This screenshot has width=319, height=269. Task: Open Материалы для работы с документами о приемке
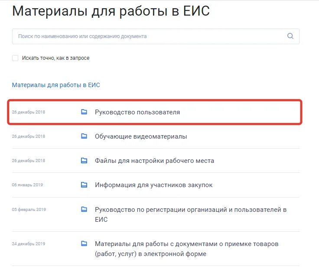tap(186, 249)
